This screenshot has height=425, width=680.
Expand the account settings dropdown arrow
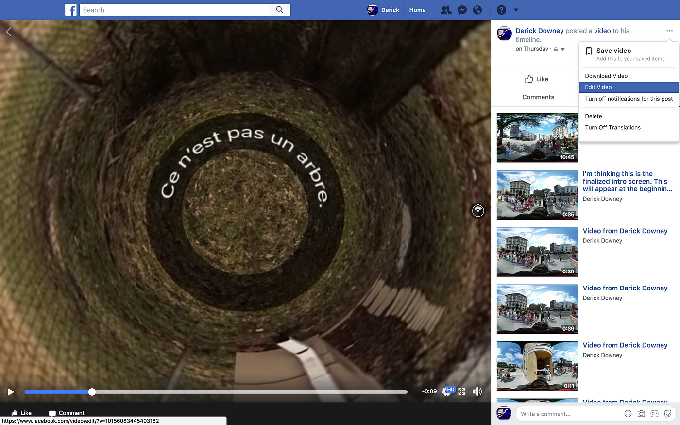pyautogui.click(x=516, y=10)
